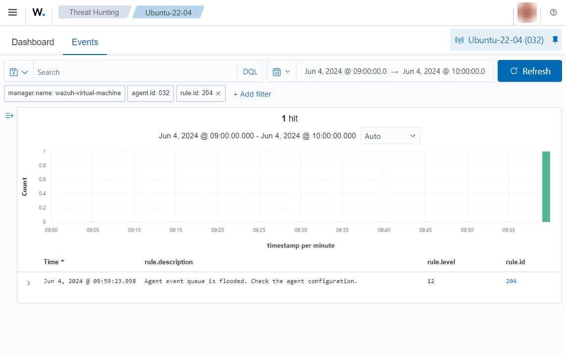The width and height of the screenshot is (566, 354).
Task: Open the Auto interval dropdown
Action: (390, 136)
